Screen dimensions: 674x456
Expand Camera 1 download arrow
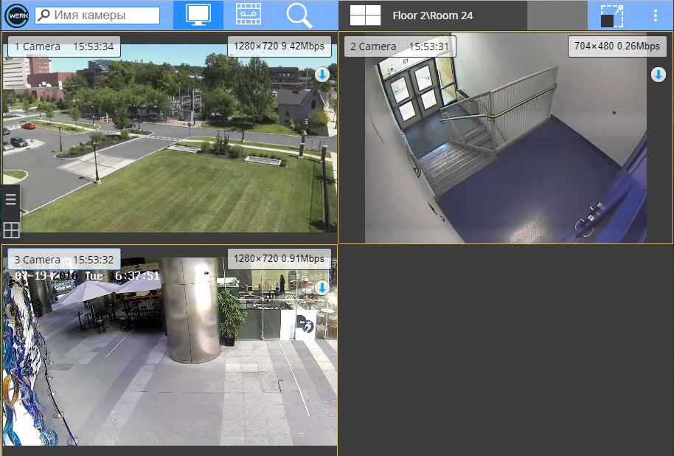pyautogui.click(x=322, y=75)
